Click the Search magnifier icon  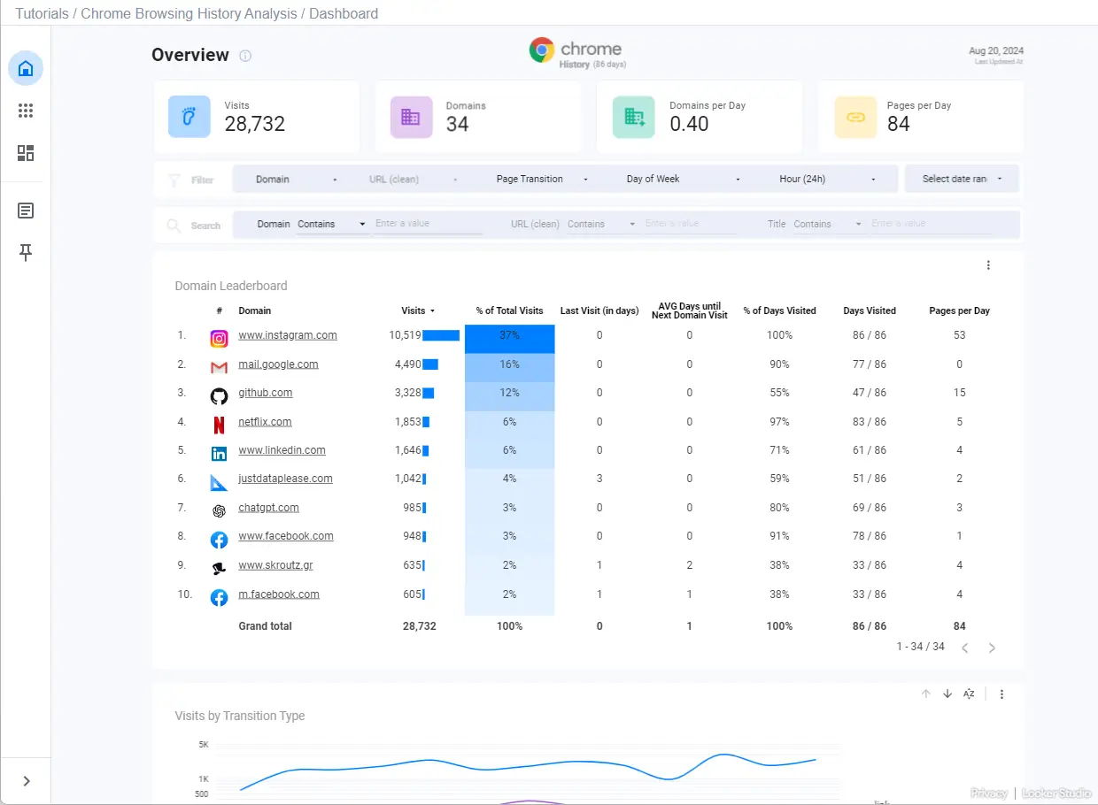[174, 225]
